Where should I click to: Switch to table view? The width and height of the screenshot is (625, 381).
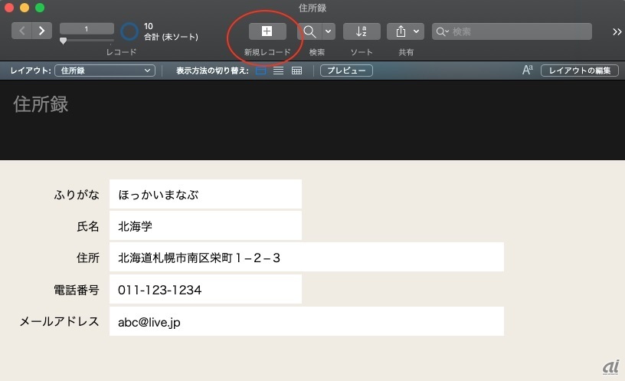(x=296, y=71)
